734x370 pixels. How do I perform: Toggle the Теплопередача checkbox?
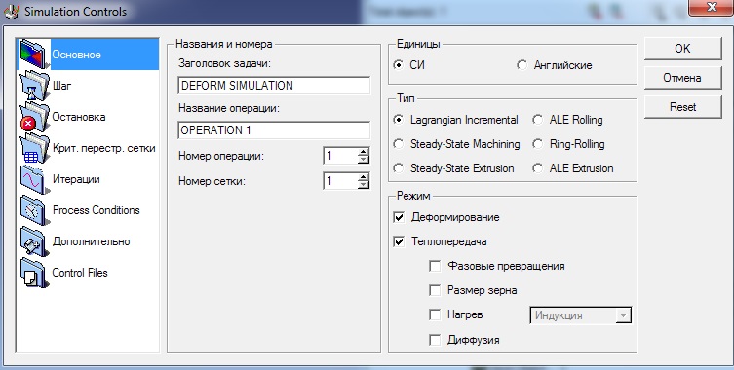[x=399, y=241]
